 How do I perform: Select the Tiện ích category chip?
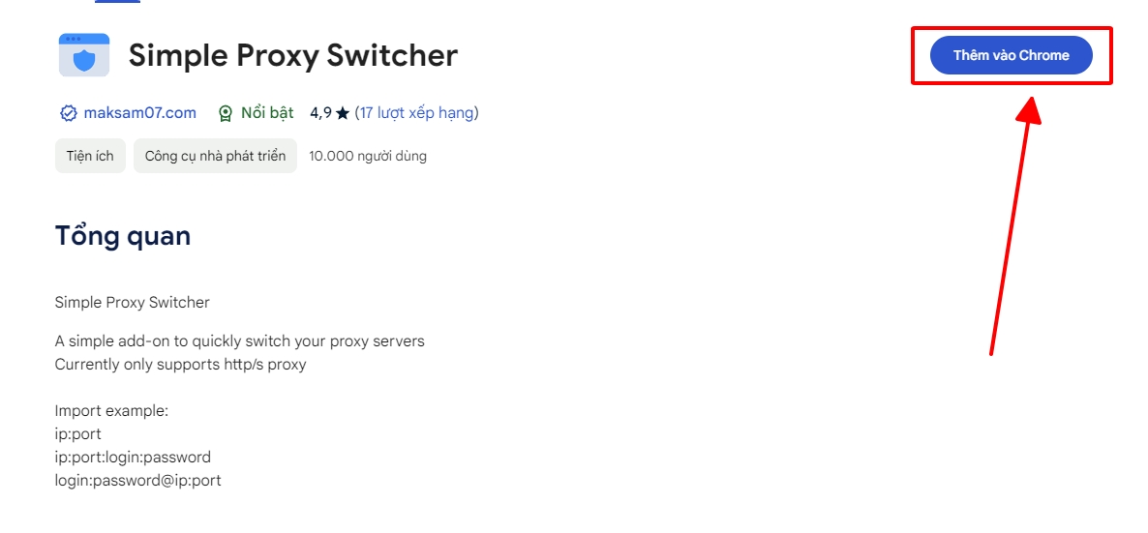tap(90, 156)
